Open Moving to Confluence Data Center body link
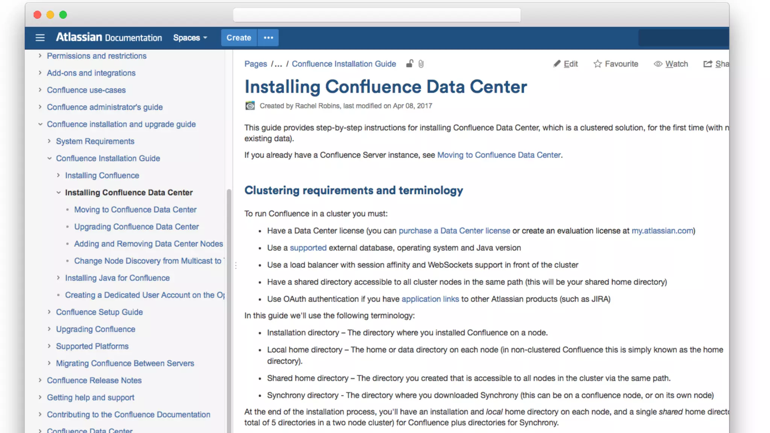Image resolution: width=770 pixels, height=433 pixels. (499, 155)
